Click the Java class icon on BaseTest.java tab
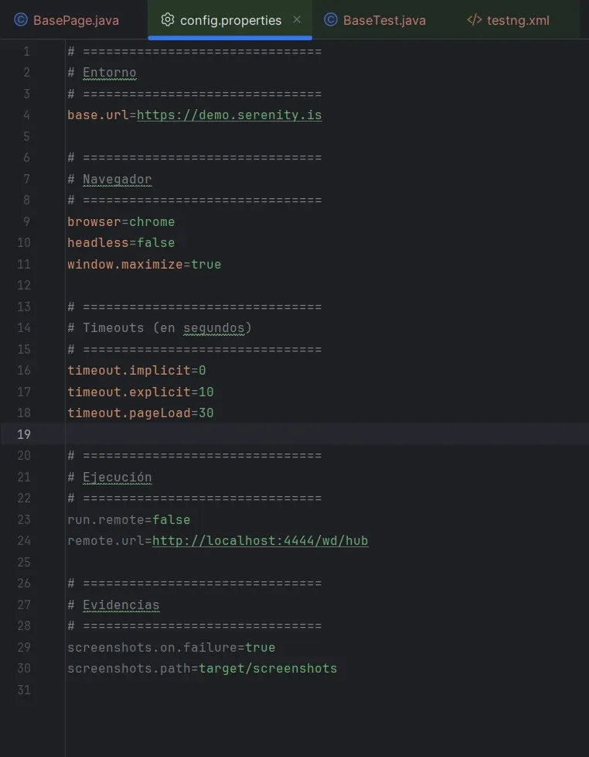Screen dimensions: 589x757 tap(332, 21)
